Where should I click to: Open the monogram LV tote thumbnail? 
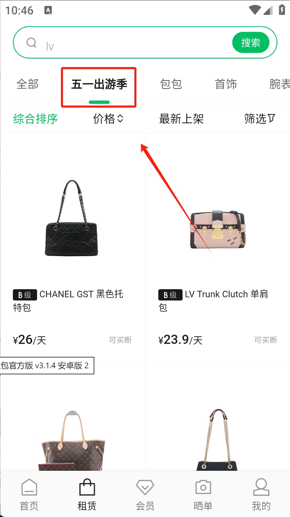[x=73, y=440]
